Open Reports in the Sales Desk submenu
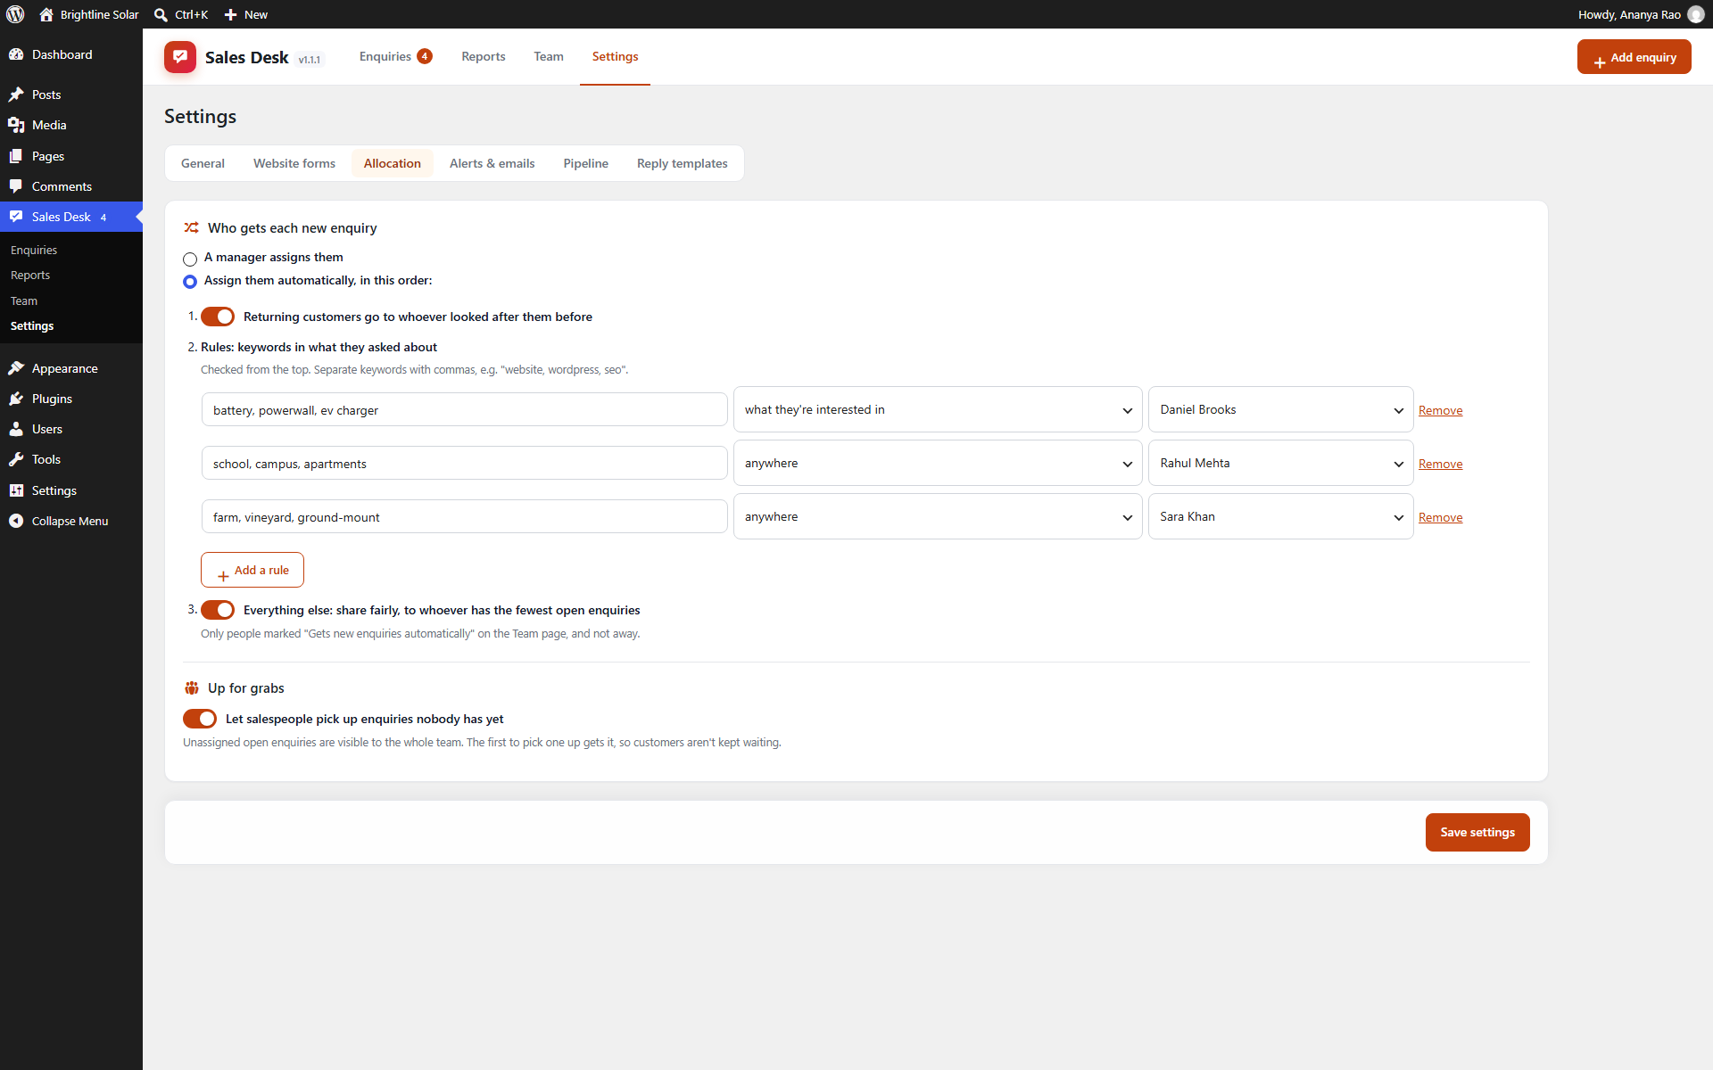The image size is (1713, 1070). pos(30,276)
